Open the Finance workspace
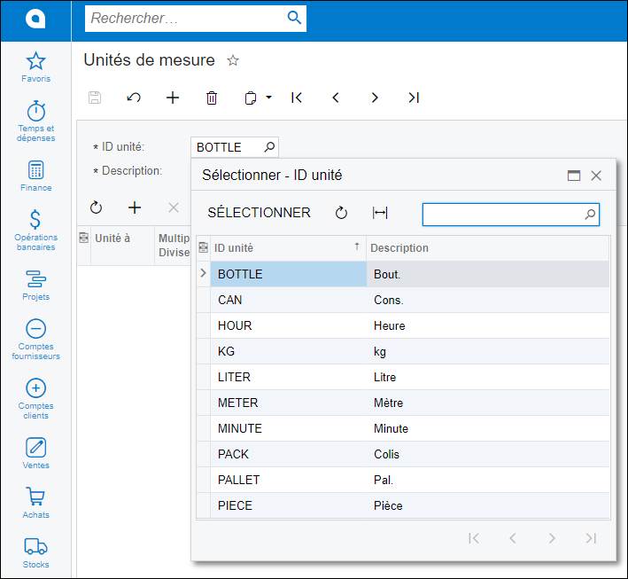628x579 pixels. click(x=35, y=176)
